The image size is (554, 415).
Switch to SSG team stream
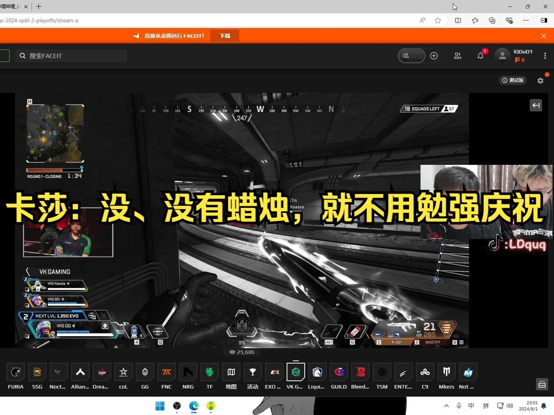[x=37, y=376]
